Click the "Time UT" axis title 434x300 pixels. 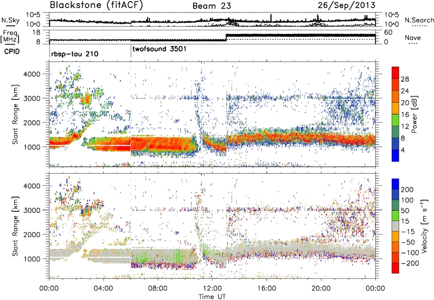[x=212, y=297]
